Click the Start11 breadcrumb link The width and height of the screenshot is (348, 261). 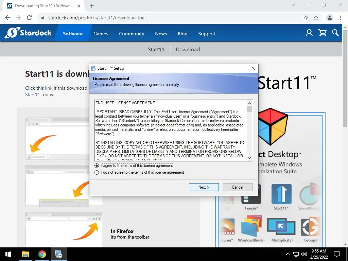point(156,49)
